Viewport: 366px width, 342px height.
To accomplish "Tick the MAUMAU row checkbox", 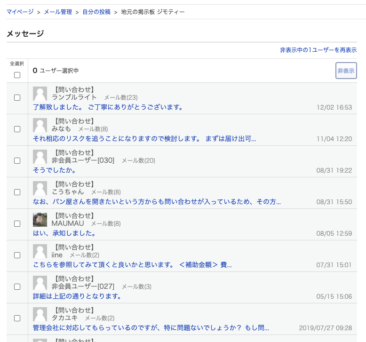I will click(17, 223).
